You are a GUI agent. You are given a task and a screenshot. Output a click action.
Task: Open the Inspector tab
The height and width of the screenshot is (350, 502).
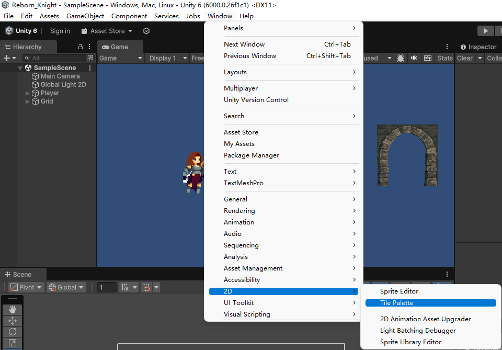coord(478,47)
